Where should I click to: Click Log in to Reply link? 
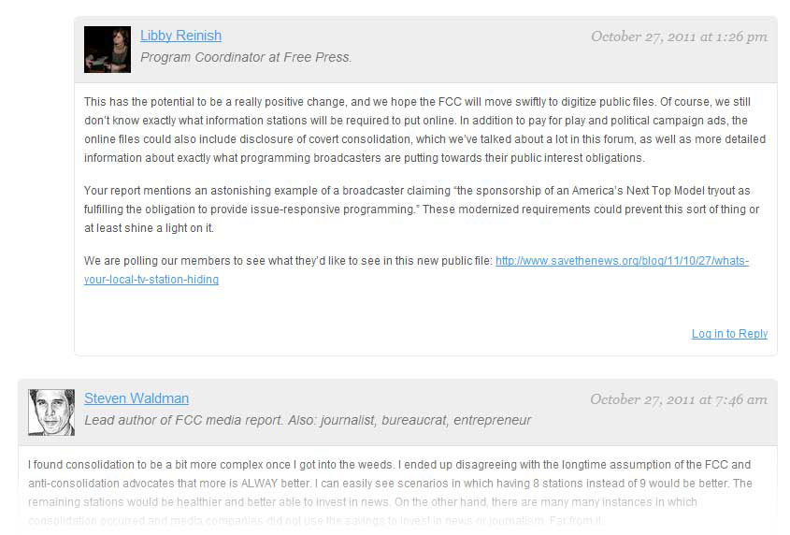[x=729, y=333]
